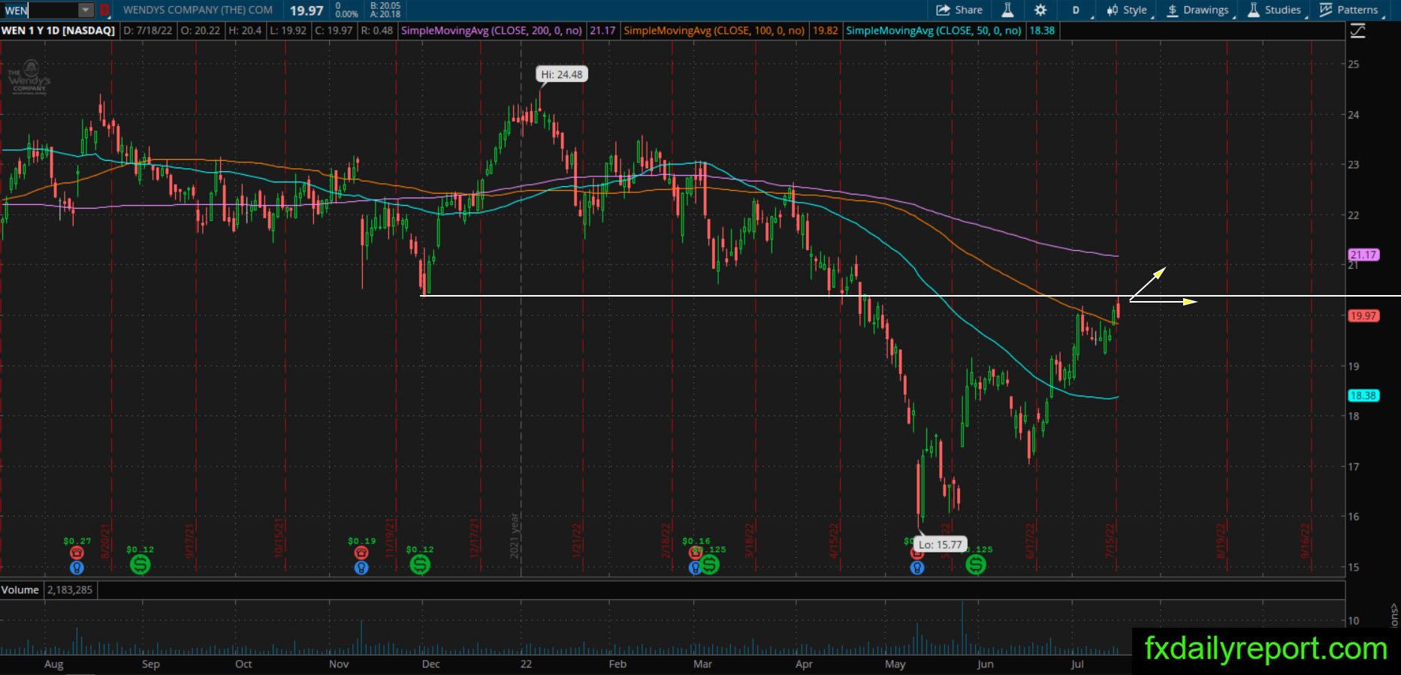This screenshot has width=1401, height=675.
Task: Click the Share chart button
Action: [x=959, y=10]
